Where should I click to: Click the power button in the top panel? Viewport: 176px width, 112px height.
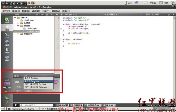coord(172,3)
